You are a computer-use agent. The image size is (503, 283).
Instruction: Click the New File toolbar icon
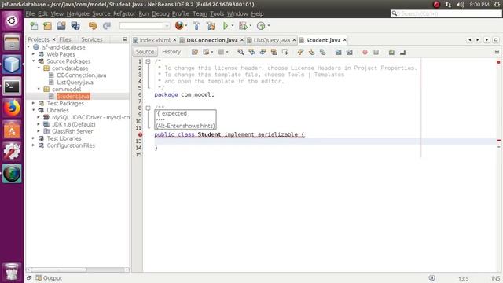[34, 26]
